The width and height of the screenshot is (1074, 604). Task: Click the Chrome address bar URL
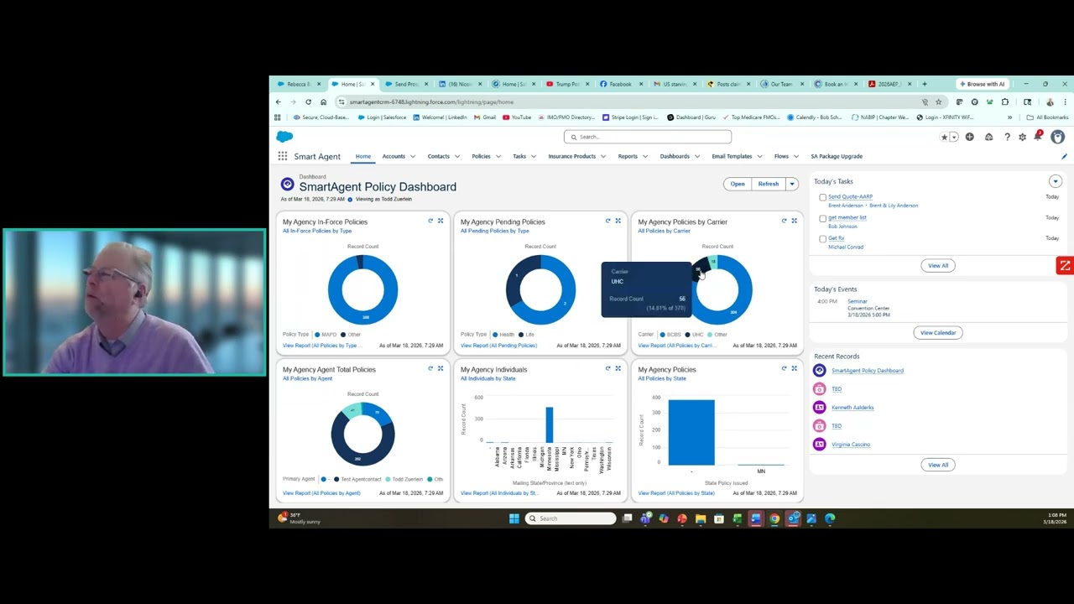tap(431, 102)
